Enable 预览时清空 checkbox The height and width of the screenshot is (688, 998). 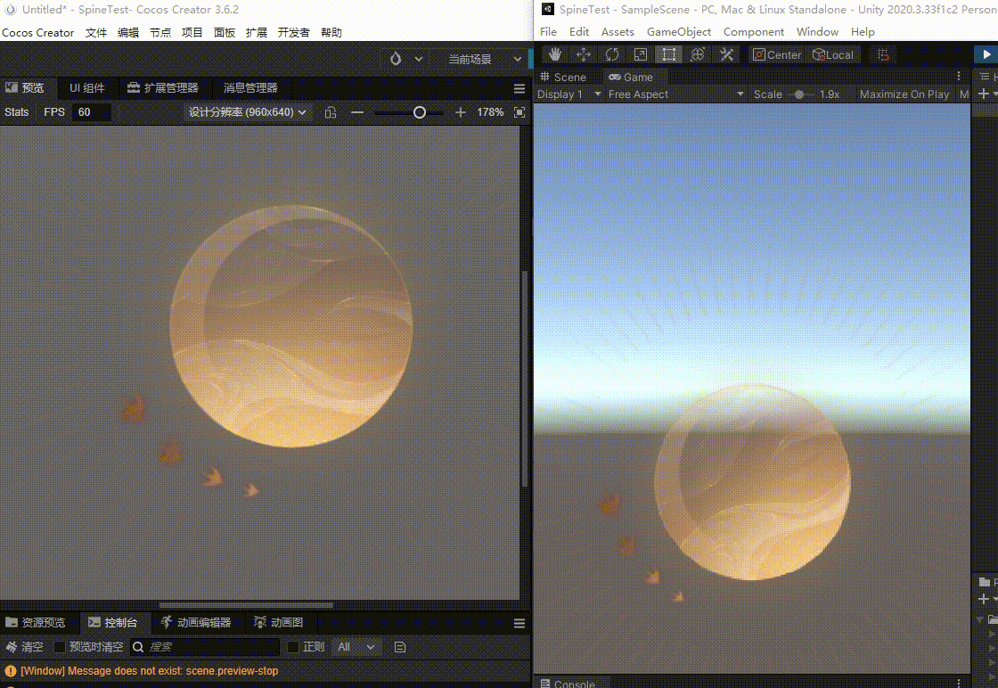click(60, 647)
